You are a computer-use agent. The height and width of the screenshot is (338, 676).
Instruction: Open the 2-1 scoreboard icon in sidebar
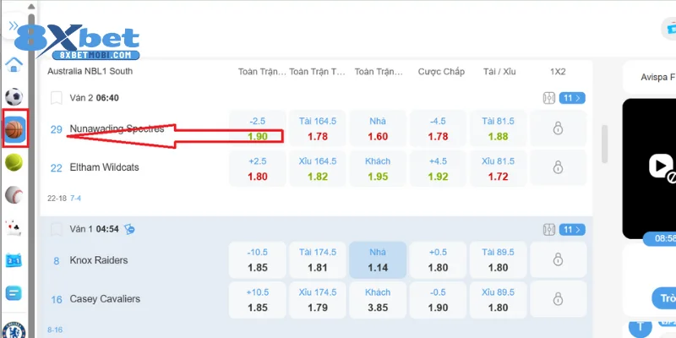click(x=14, y=260)
